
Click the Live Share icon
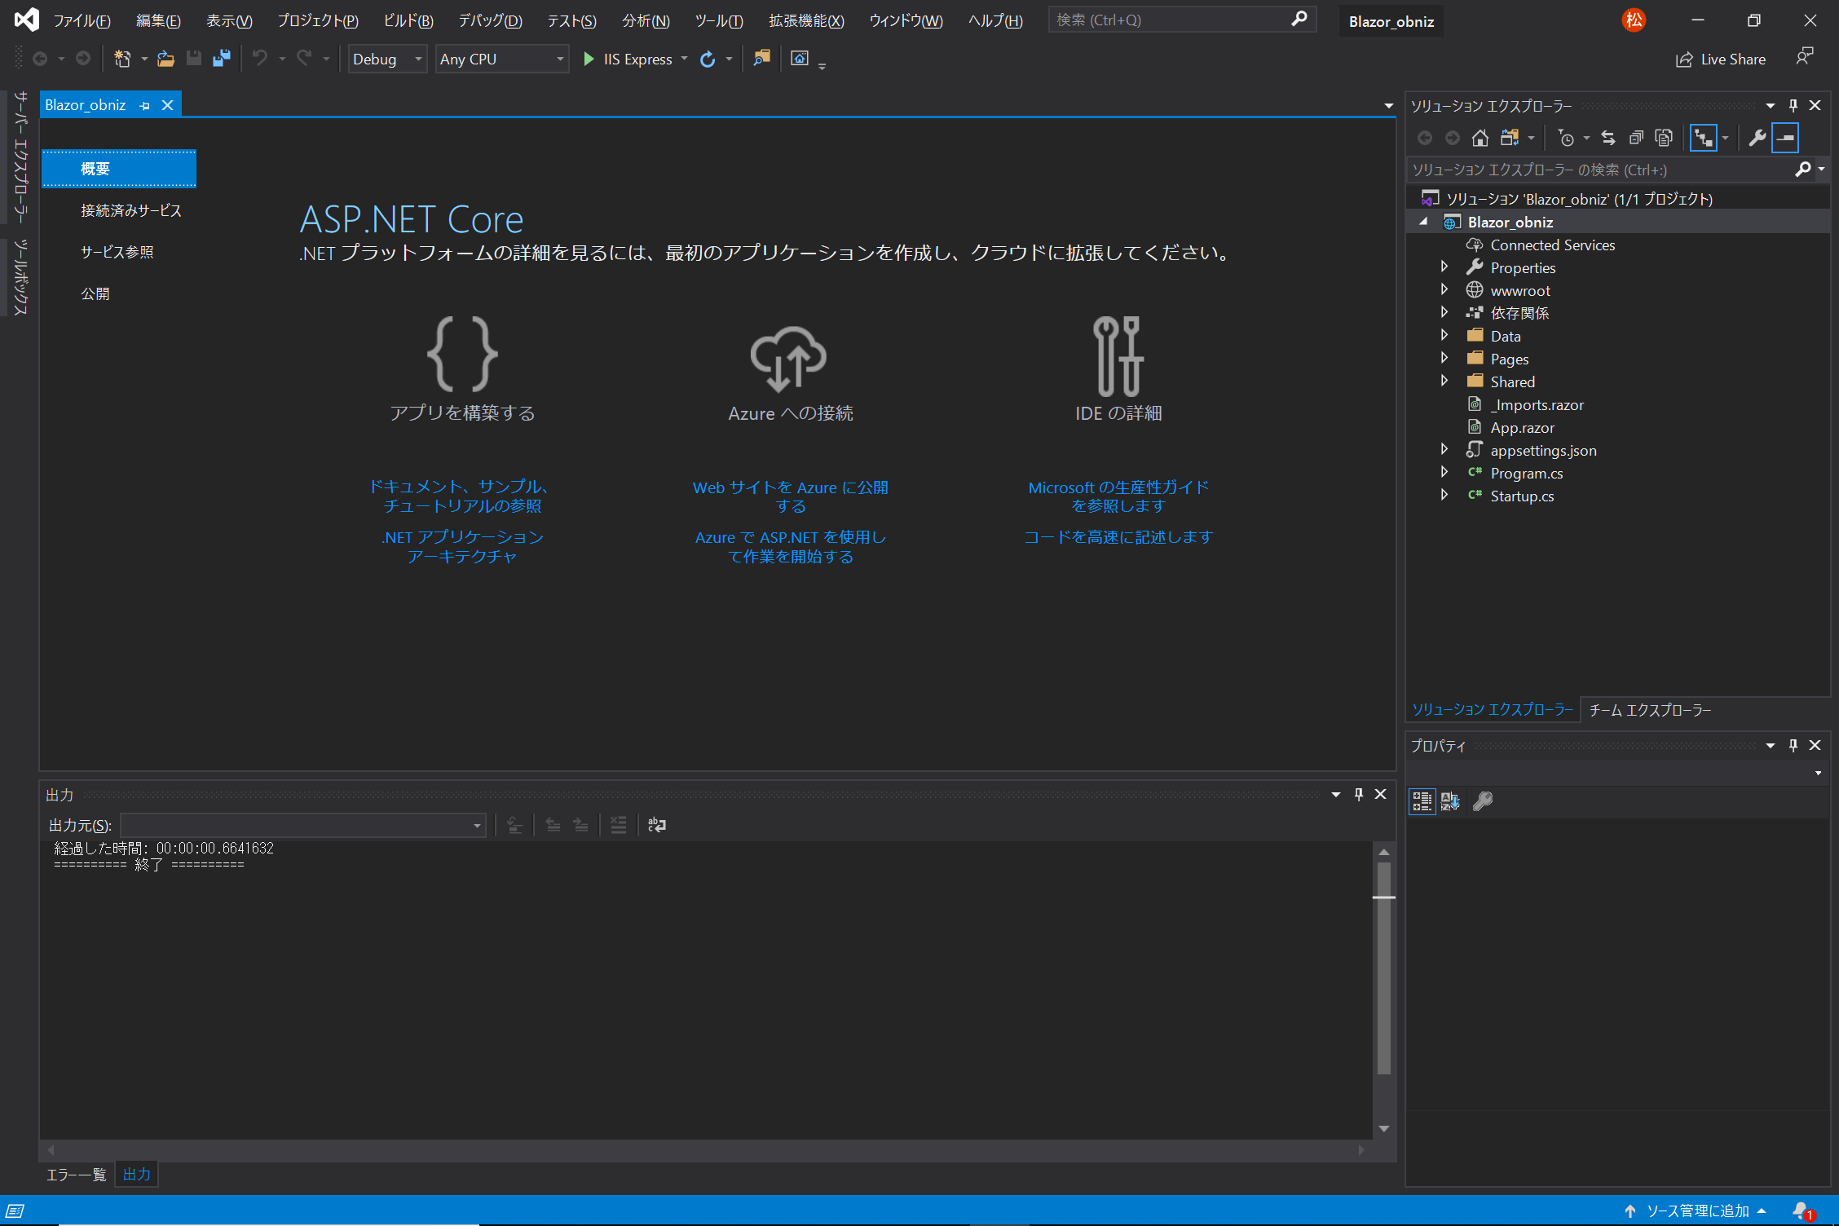tap(1684, 60)
